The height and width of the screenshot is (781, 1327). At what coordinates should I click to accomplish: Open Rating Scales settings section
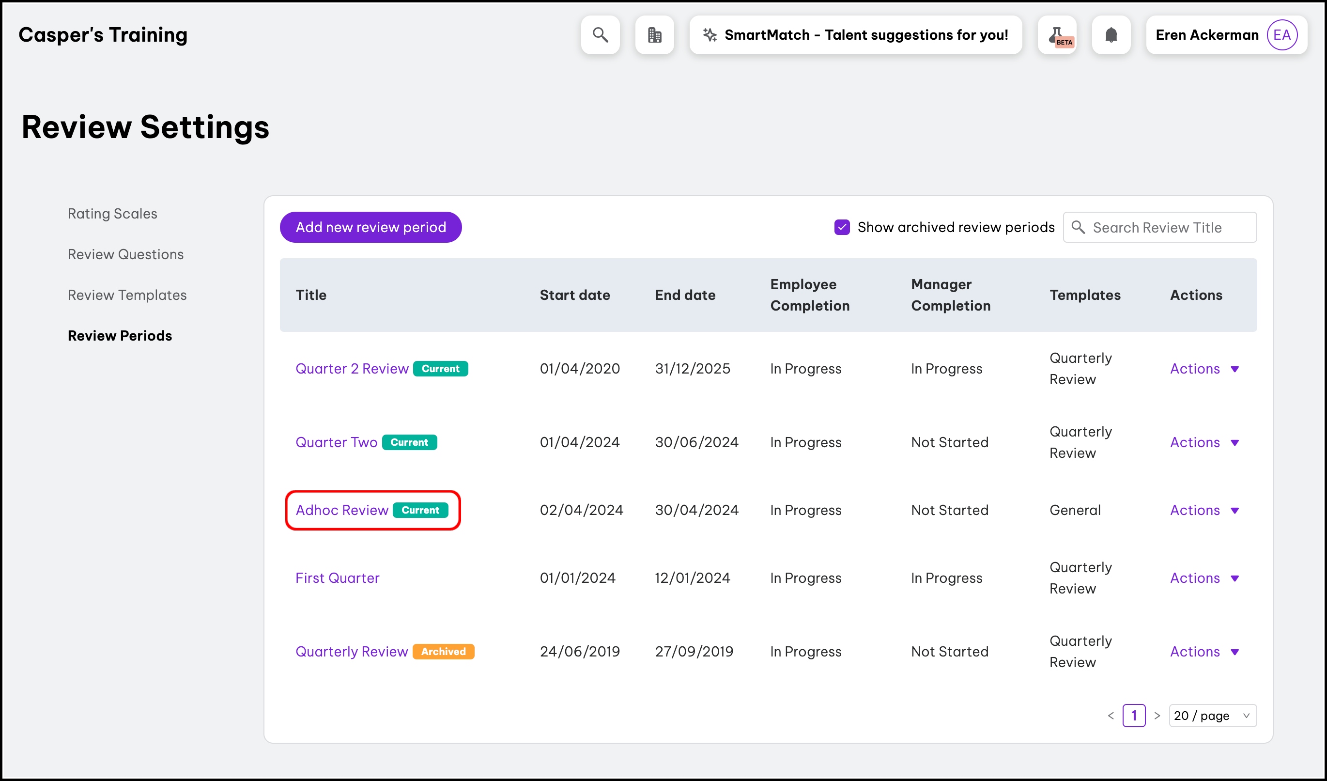point(112,214)
